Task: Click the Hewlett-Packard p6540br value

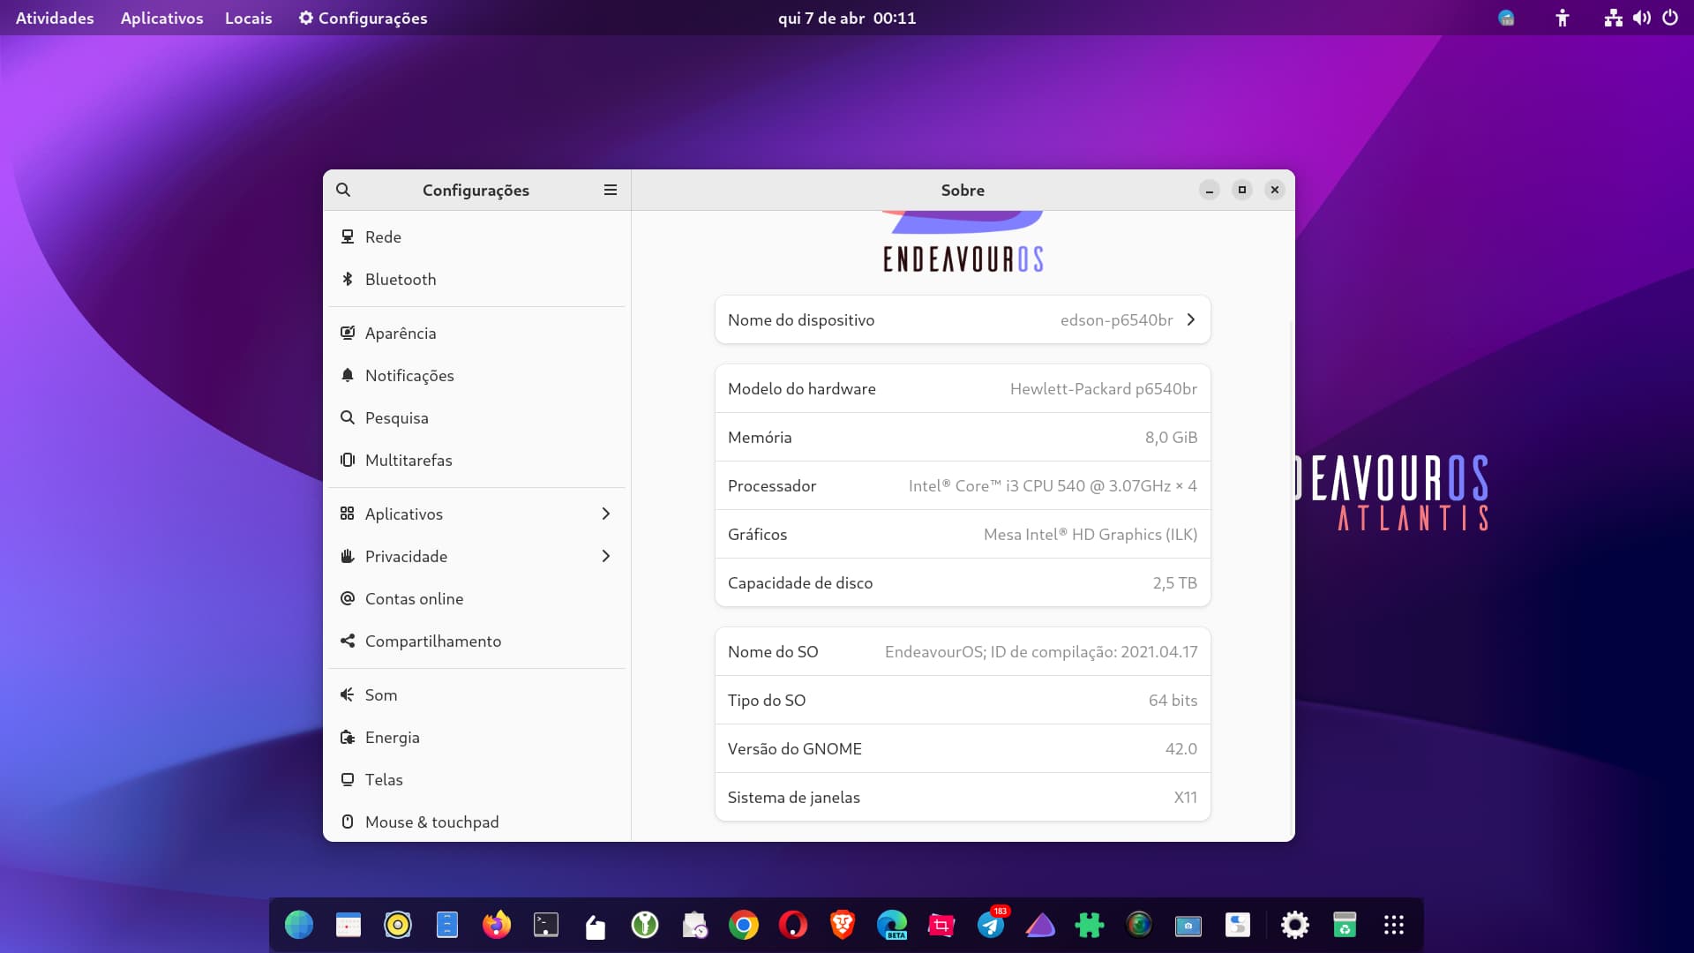Action: [x=1103, y=389]
